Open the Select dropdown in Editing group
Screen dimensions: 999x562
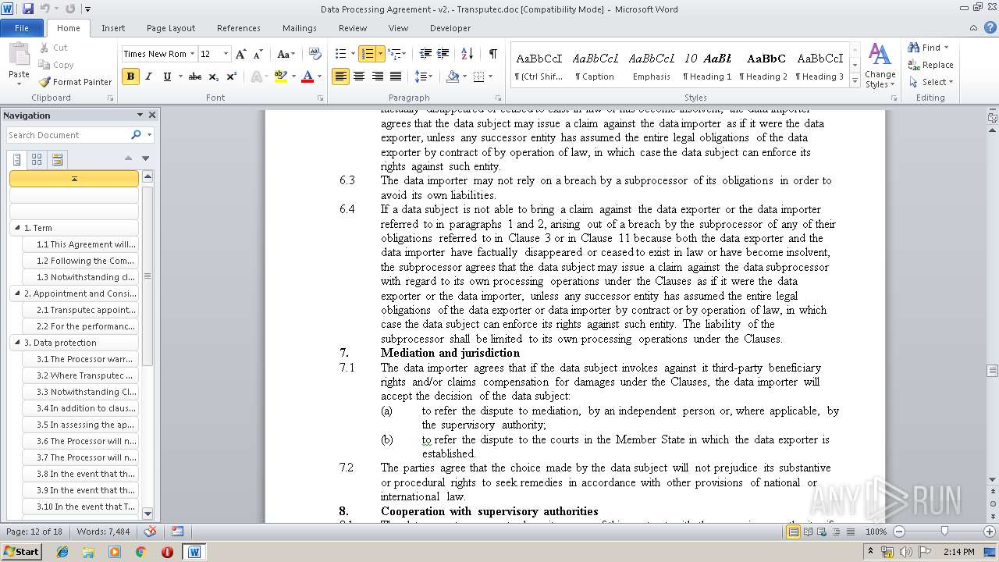[x=932, y=82]
